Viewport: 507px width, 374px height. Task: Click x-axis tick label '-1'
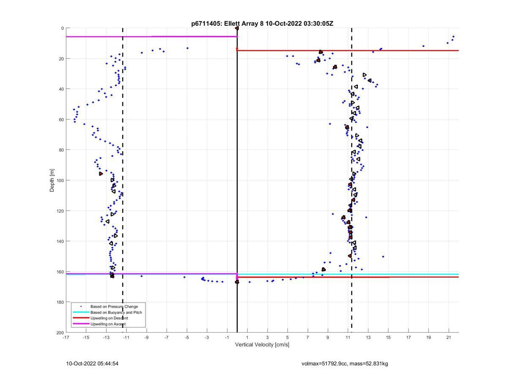pyautogui.click(x=227, y=337)
